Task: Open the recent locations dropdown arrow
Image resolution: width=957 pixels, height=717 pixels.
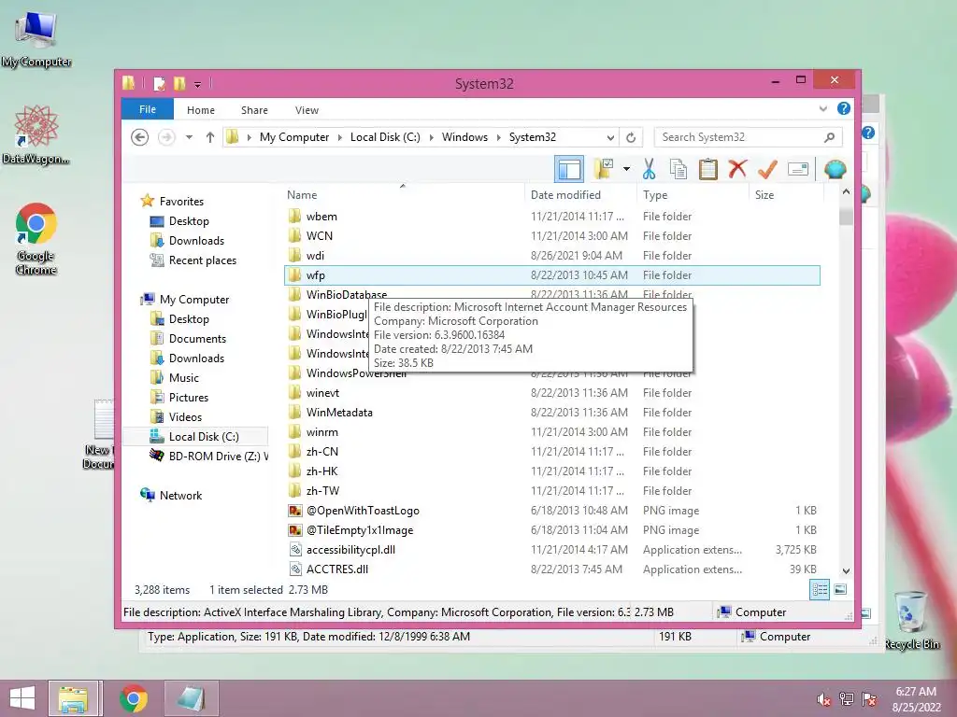Action: (189, 137)
